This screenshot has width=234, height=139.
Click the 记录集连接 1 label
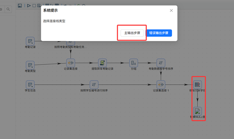click(x=161, y=90)
